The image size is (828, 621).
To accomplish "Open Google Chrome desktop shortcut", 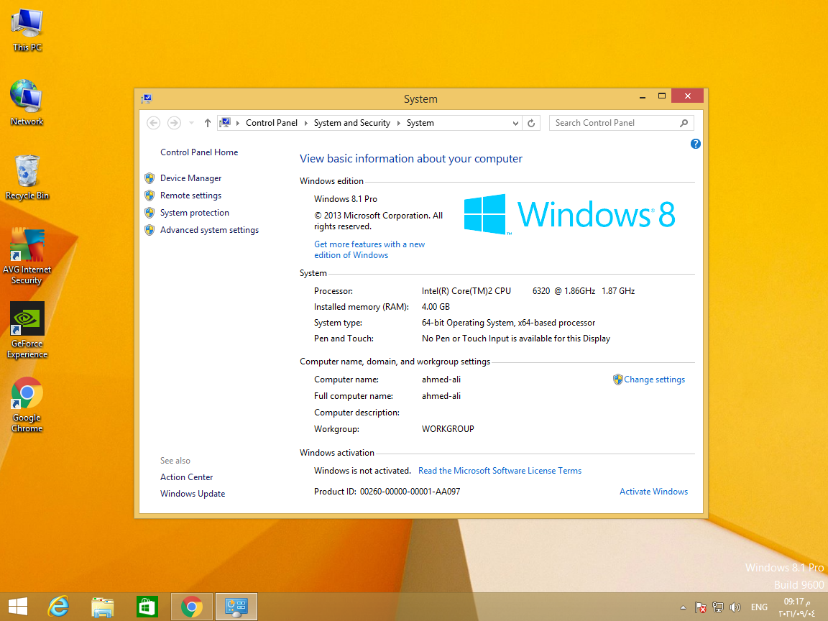I will coord(27,405).
